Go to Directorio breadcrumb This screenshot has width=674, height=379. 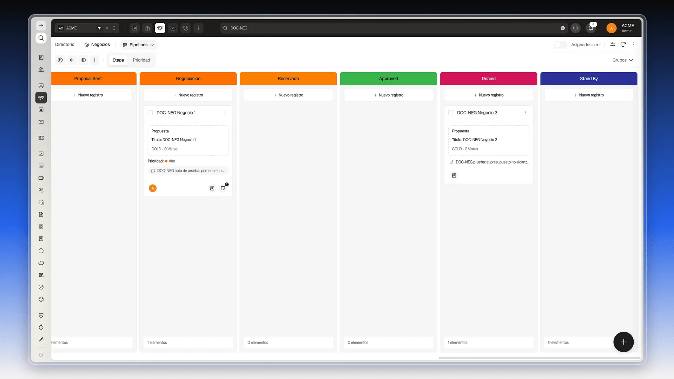click(65, 45)
